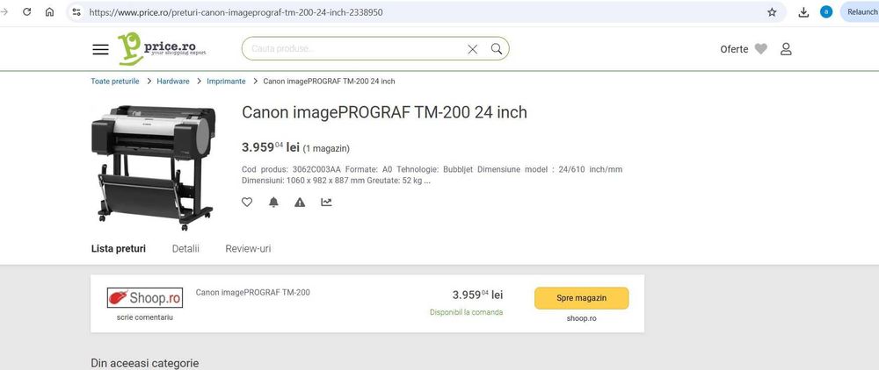The image size is (879, 370).
Task: Open the Canon plotter product image
Action: point(153,167)
